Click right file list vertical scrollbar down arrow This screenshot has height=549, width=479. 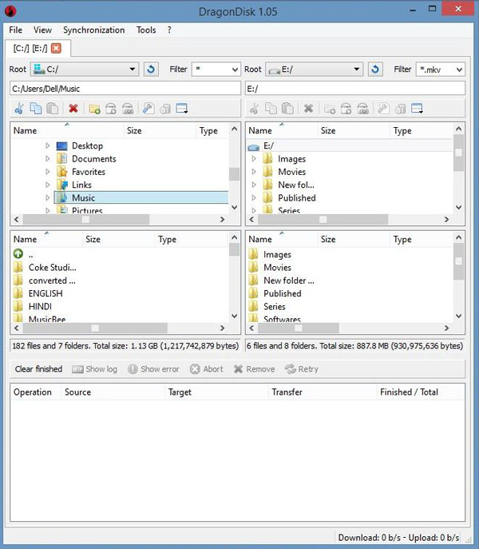pyautogui.click(x=459, y=316)
